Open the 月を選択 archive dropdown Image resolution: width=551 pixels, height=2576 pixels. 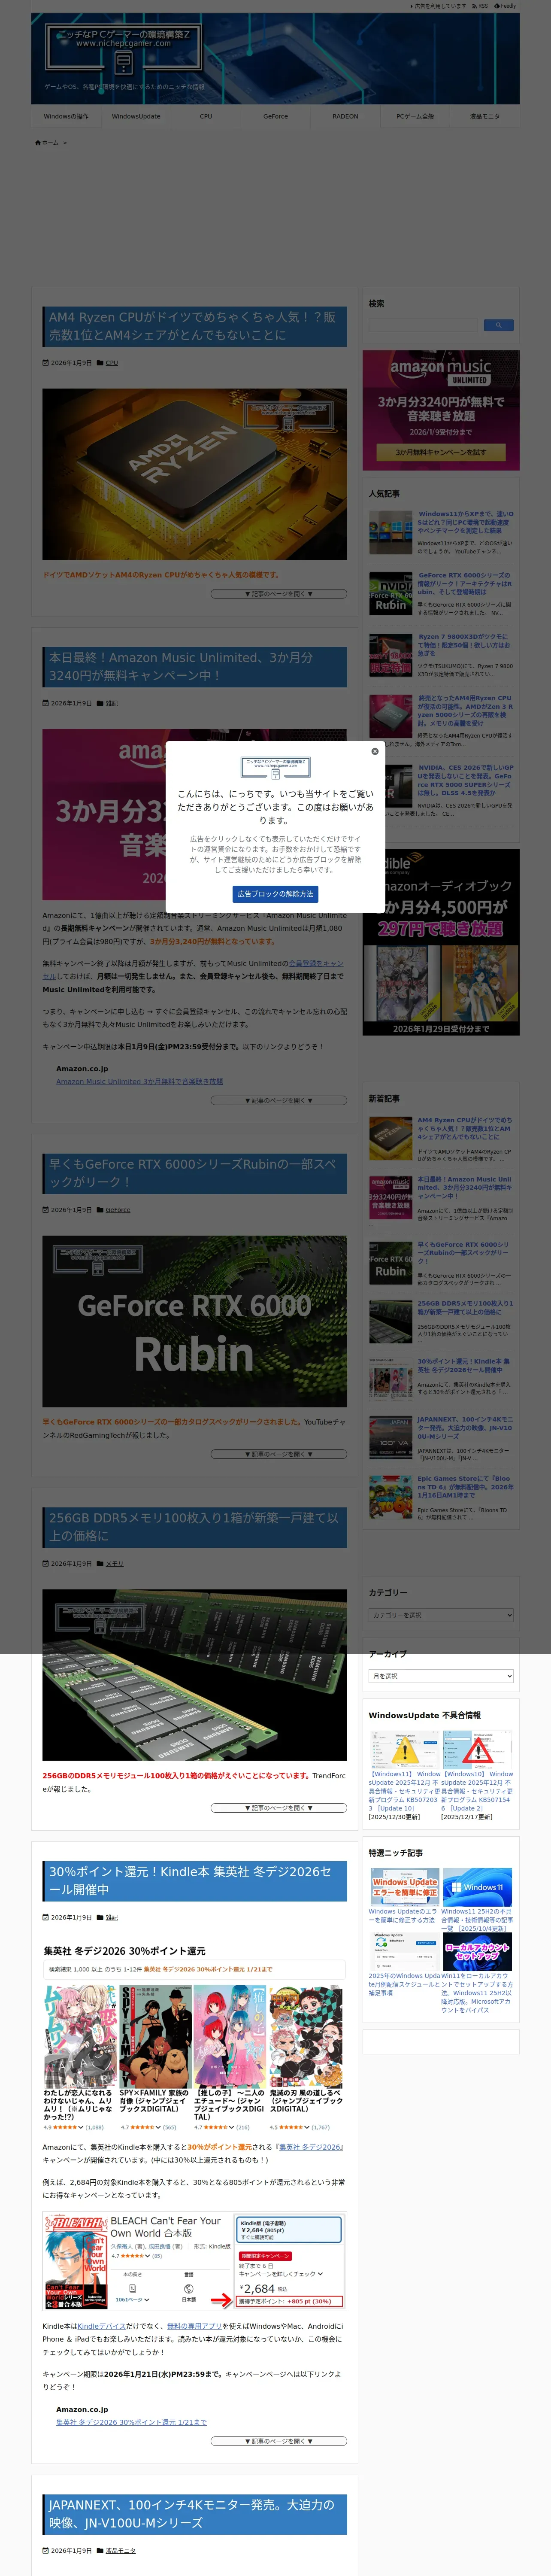[441, 1676]
